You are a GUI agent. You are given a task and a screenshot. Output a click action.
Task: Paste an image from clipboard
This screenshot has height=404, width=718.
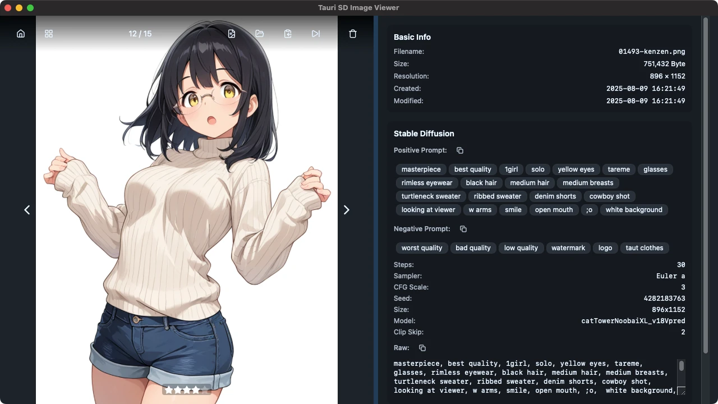[x=287, y=34]
